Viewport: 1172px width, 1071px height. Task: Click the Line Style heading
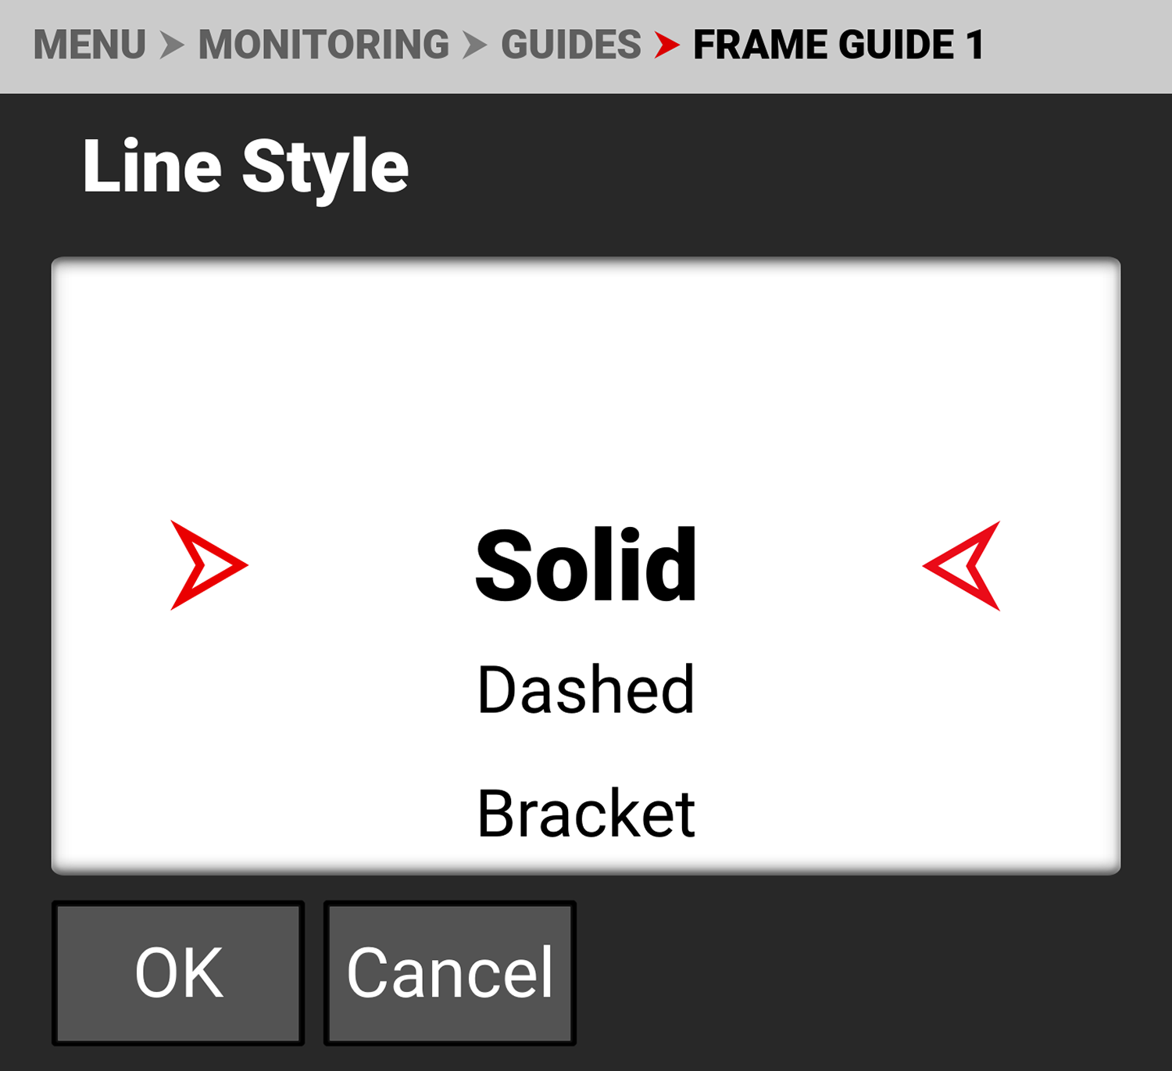coord(245,167)
